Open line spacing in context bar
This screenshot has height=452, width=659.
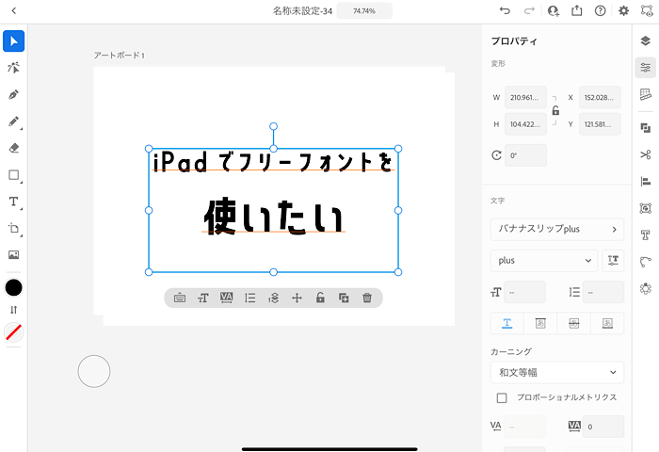(x=250, y=298)
